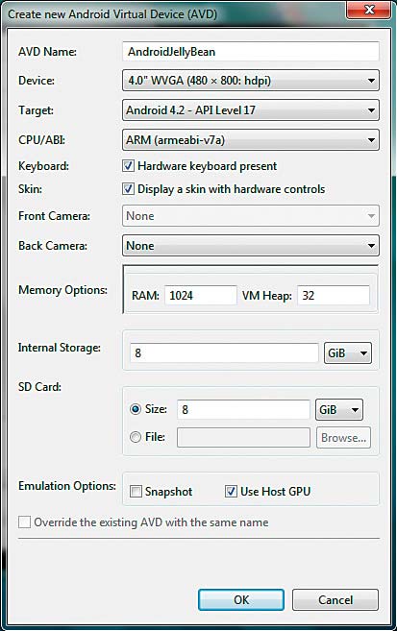
Task: Select the SD Card File radio button
Action: click(x=136, y=437)
